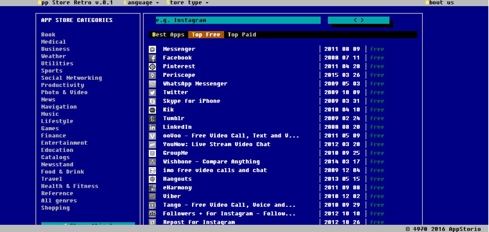Click the YouNow app icon
Viewport: 489px width, 232px height.
tap(152, 145)
